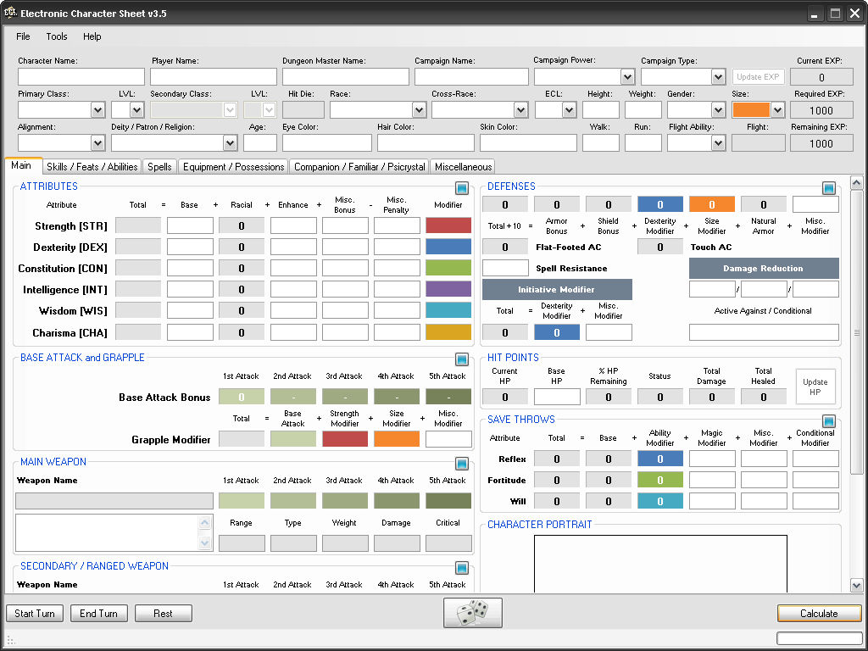868x651 pixels.
Task: Click the Spell Resistance input field
Action: tap(505, 268)
